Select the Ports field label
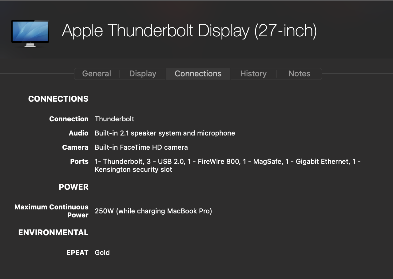The image size is (393, 279). pos(79,162)
